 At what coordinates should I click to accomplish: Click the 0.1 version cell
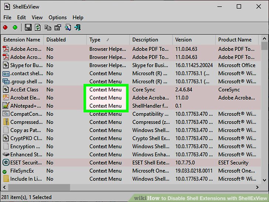[x=178, y=106]
